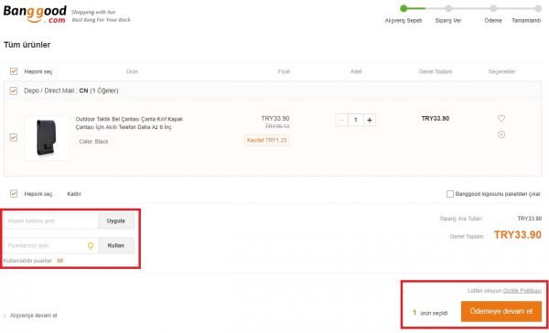Increase quantity with the plus button
This screenshot has width=549, height=333.
[370, 120]
